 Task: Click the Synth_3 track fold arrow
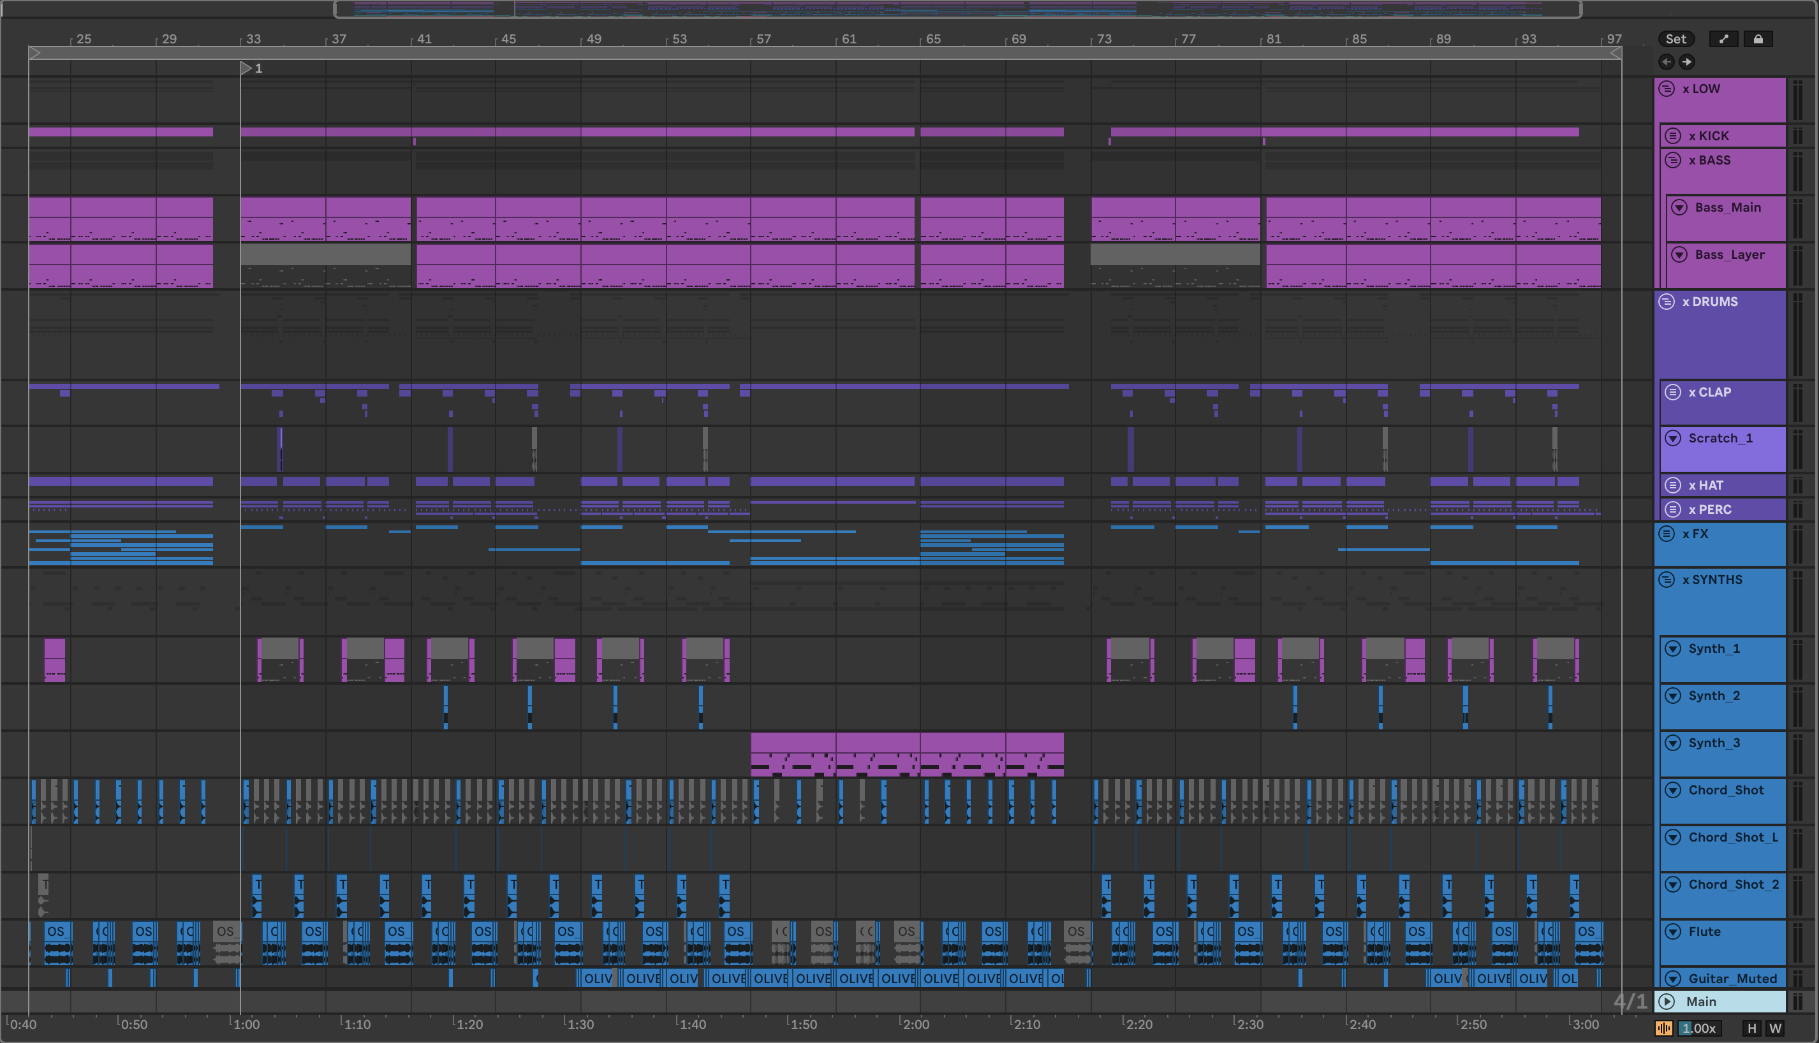(1673, 743)
